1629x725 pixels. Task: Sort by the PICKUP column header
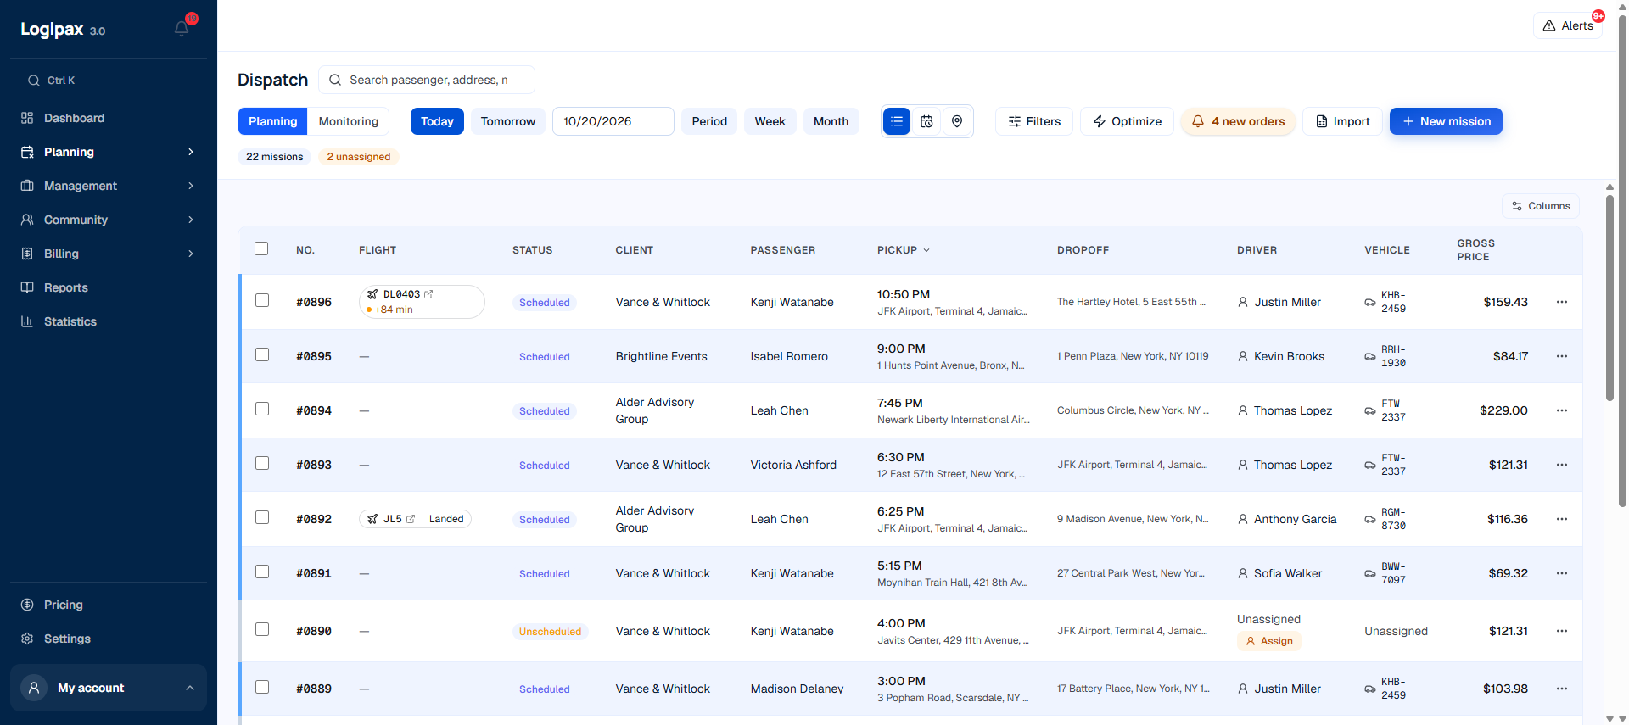[x=904, y=250]
